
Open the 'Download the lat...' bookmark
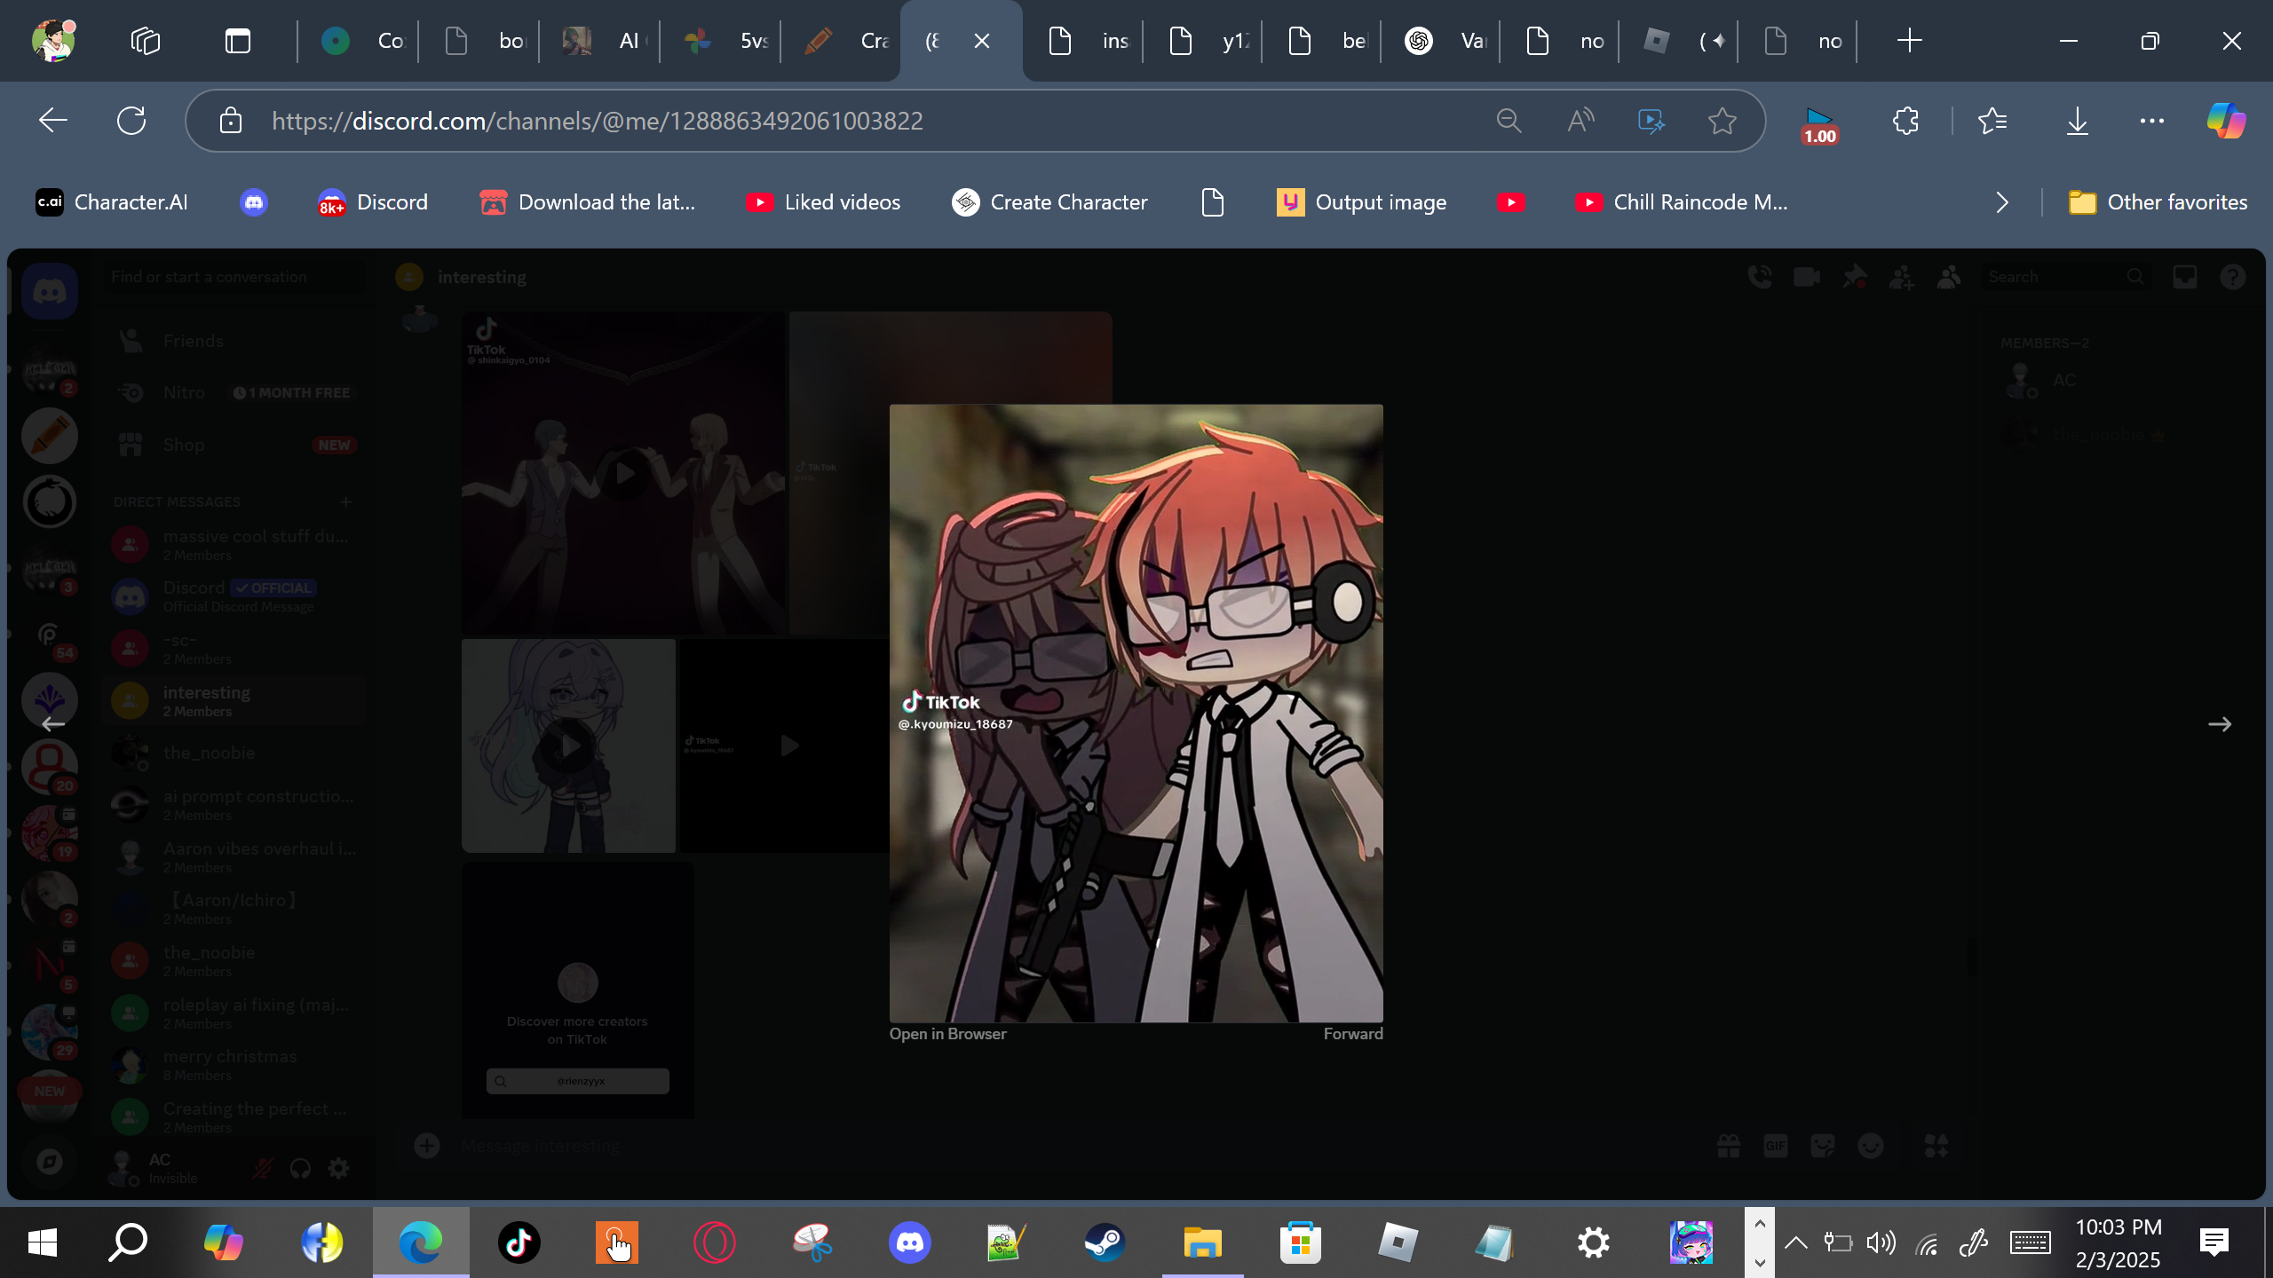point(588,202)
